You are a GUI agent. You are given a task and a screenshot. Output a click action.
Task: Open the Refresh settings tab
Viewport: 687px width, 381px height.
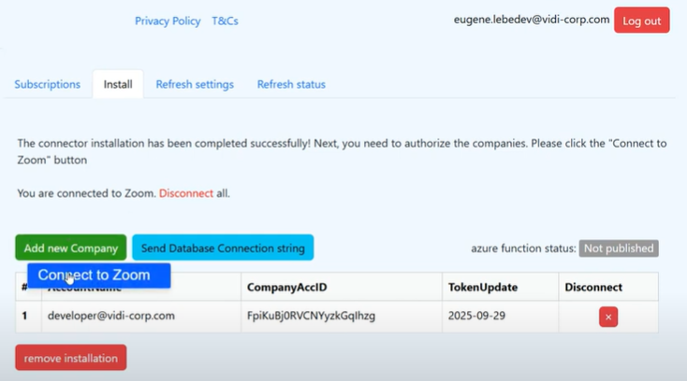(195, 84)
